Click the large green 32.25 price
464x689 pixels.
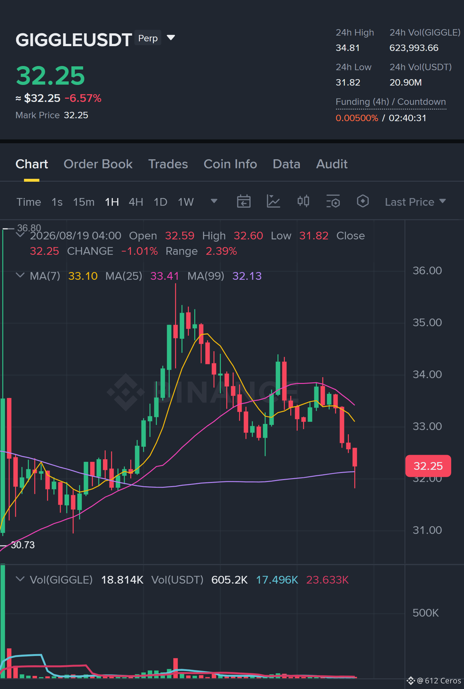pos(51,76)
